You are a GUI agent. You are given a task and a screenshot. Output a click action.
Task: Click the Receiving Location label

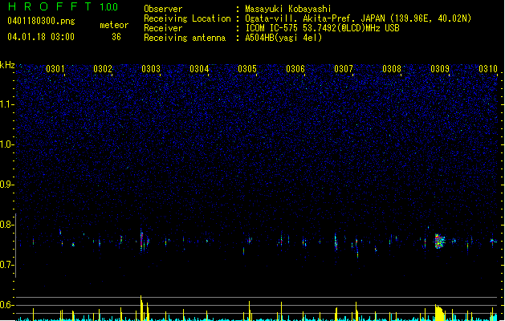(x=187, y=18)
